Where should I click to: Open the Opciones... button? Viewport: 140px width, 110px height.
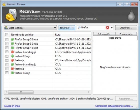point(126,28)
